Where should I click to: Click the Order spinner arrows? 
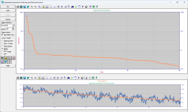(x=13, y=29)
